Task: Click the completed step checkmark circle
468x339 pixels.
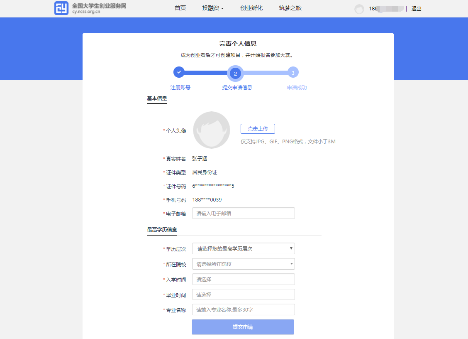Action: [x=179, y=72]
